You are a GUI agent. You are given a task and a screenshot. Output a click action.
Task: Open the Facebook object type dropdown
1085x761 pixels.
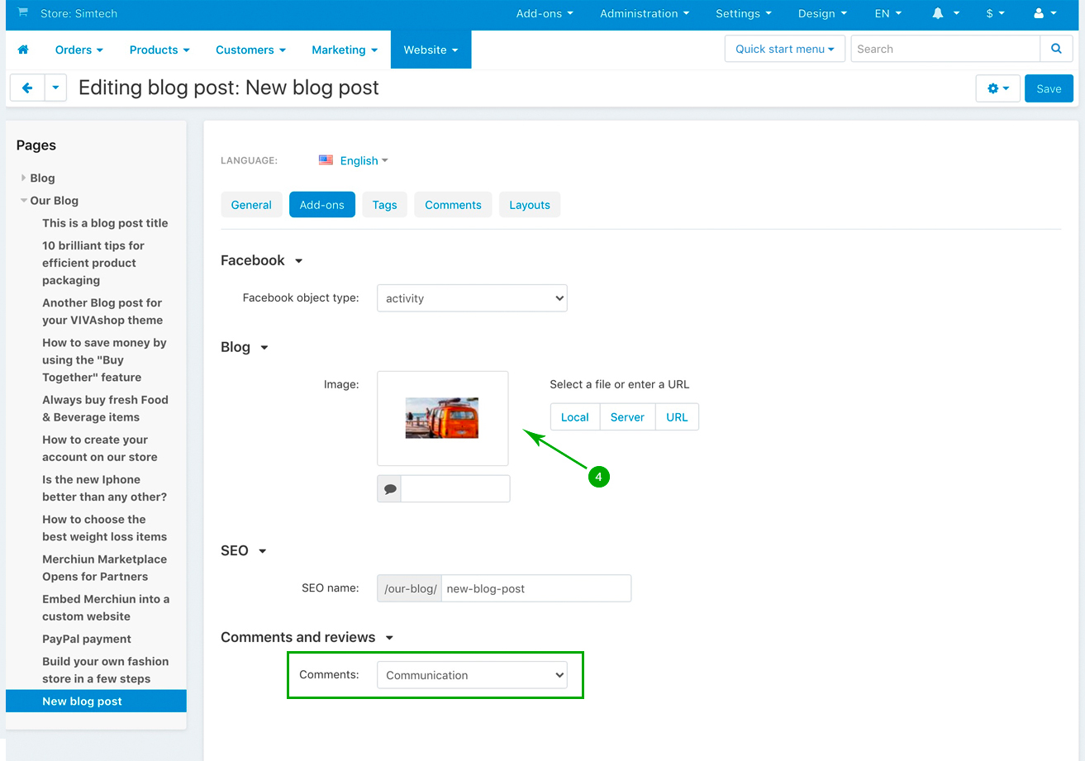click(472, 298)
